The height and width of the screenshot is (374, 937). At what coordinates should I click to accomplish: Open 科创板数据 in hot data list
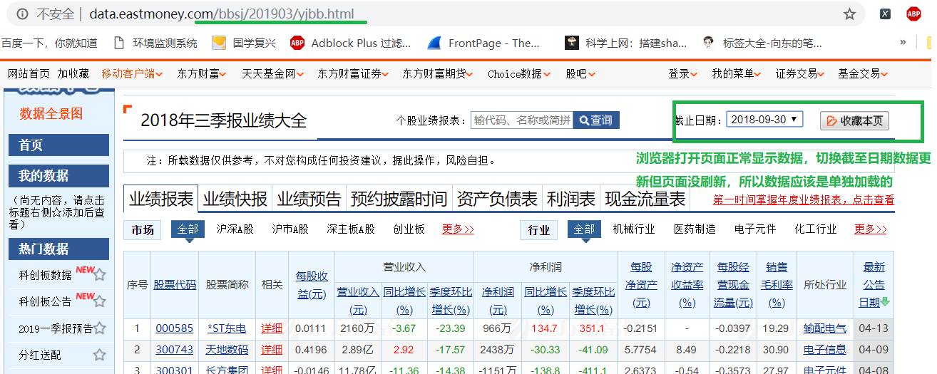point(46,275)
